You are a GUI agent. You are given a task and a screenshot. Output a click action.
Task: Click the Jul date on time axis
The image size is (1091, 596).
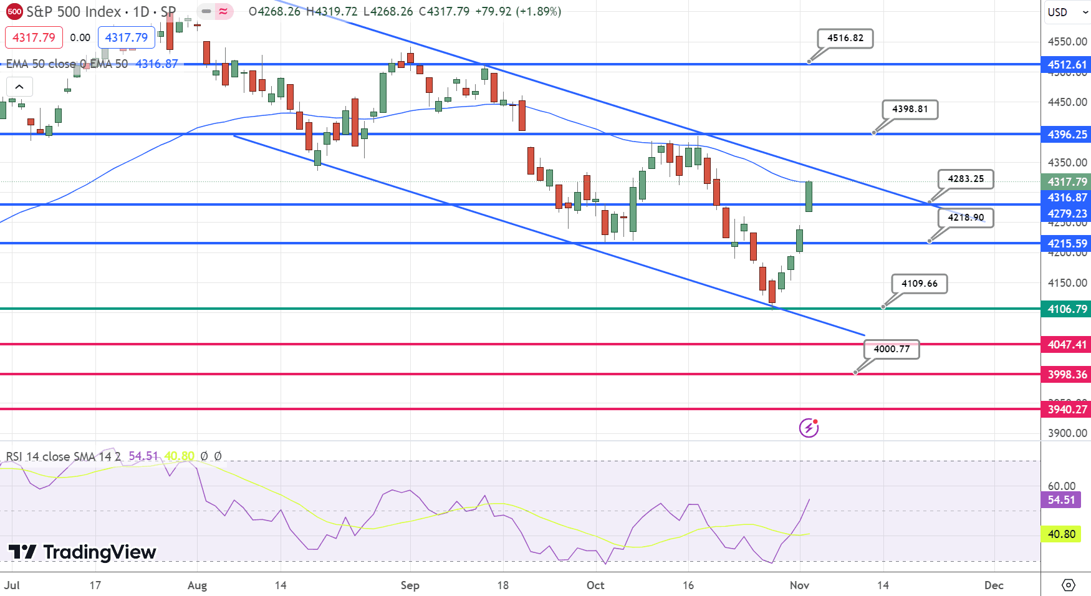click(x=12, y=585)
